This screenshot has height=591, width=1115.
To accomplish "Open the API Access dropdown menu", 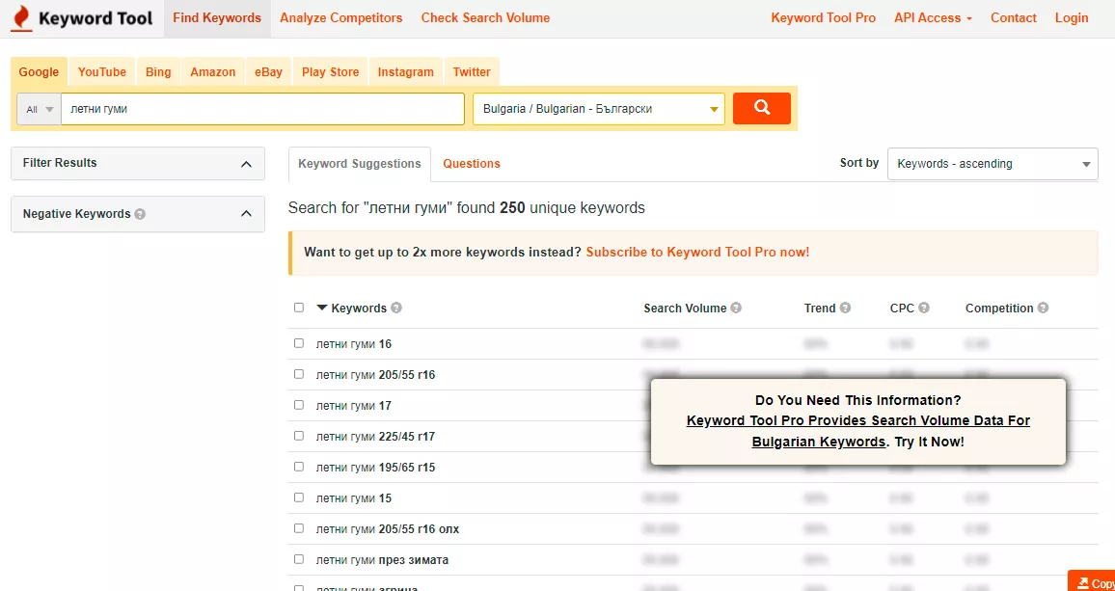I will [x=933, y=18].
